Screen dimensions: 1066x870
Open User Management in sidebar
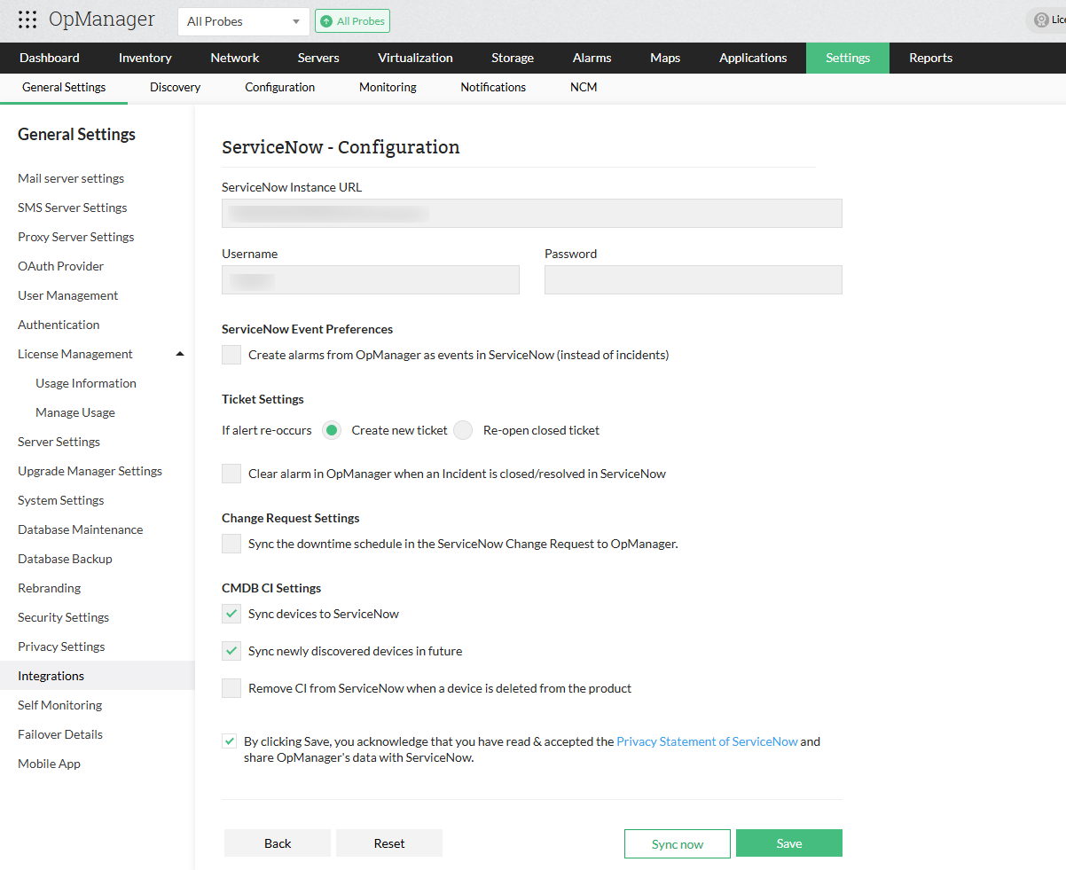68,295
